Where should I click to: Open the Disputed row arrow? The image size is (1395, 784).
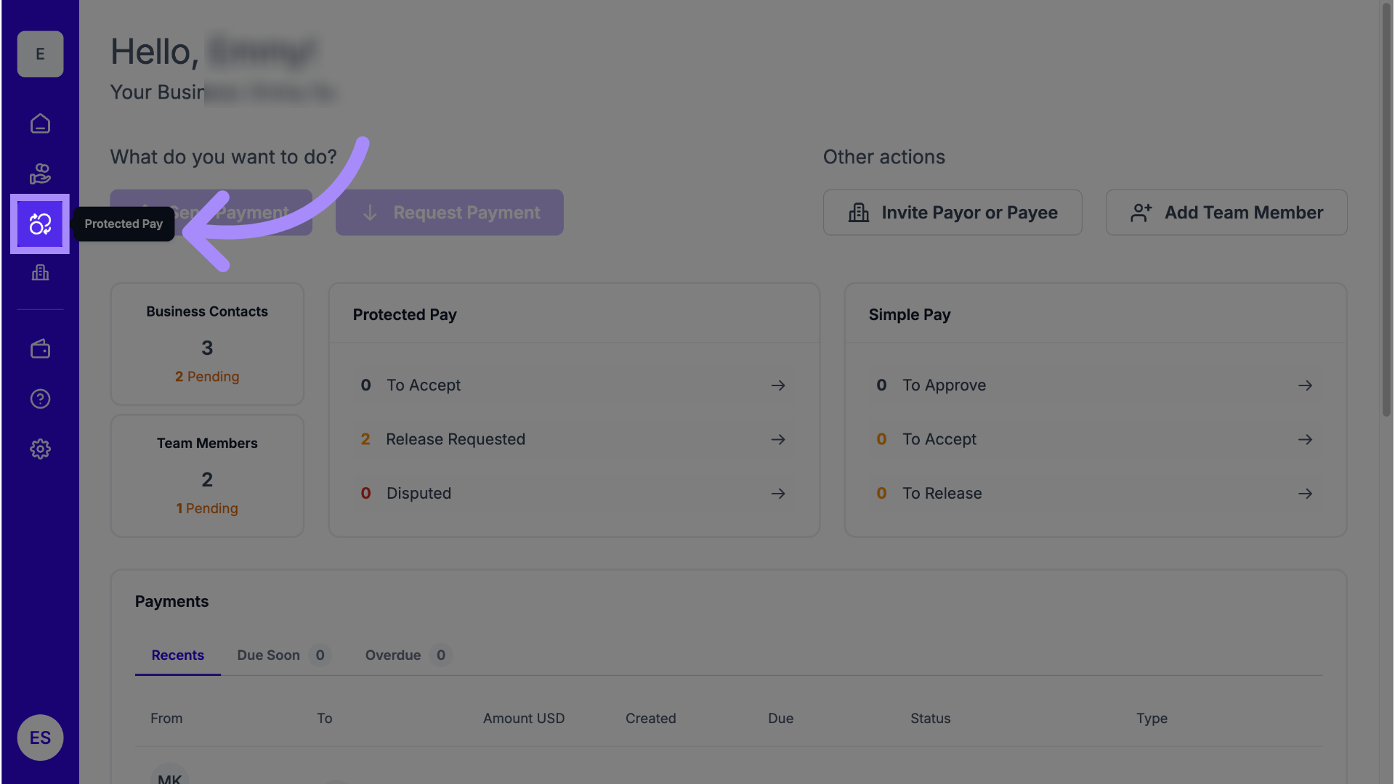pos(777,494)
